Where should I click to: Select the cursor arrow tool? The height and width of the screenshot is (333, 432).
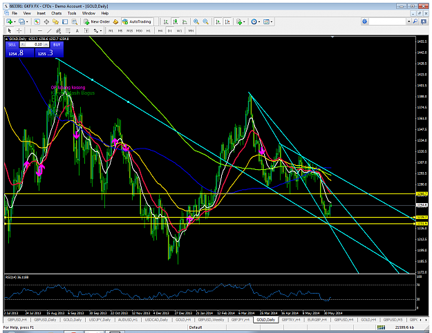pos(10,30)
